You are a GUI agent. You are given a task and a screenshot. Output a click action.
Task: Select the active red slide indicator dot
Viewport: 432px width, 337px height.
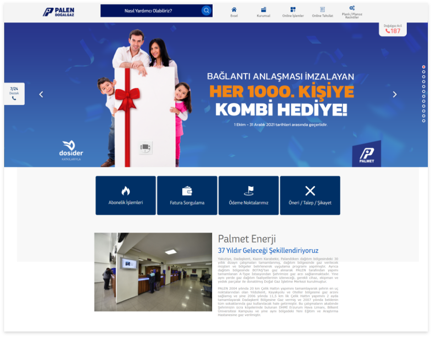[x=424, y=67]
